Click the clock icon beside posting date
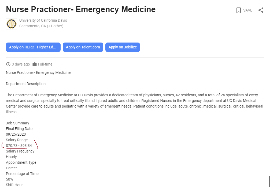Image resolution: width=270 pixels, height=187 pixels. coord(8,64)
